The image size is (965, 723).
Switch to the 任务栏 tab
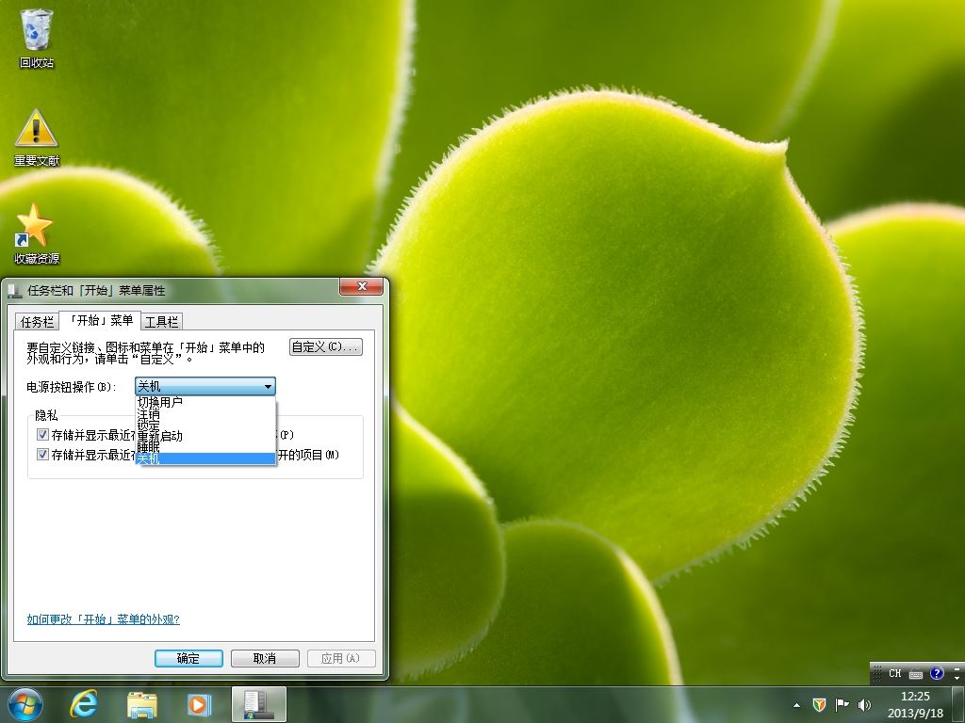(x=37, y=322)
